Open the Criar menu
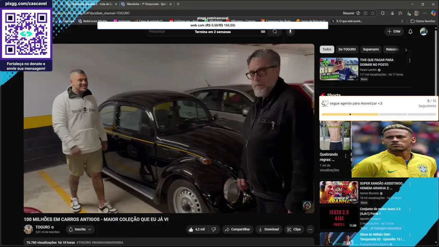The image size is (439, 247). 394,31
